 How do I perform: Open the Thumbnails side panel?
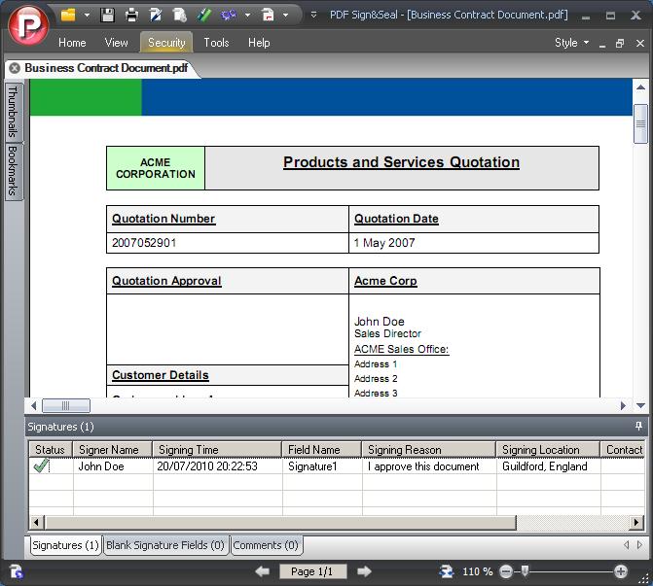[x=13, y=112]
